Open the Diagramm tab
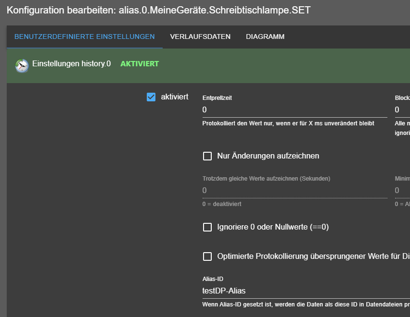Screen dimensions: 410x317 265,37
